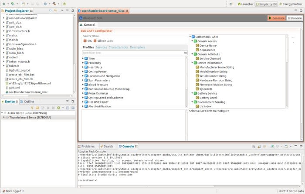Collapse the Generic Access service

click(x=192, y=41)
